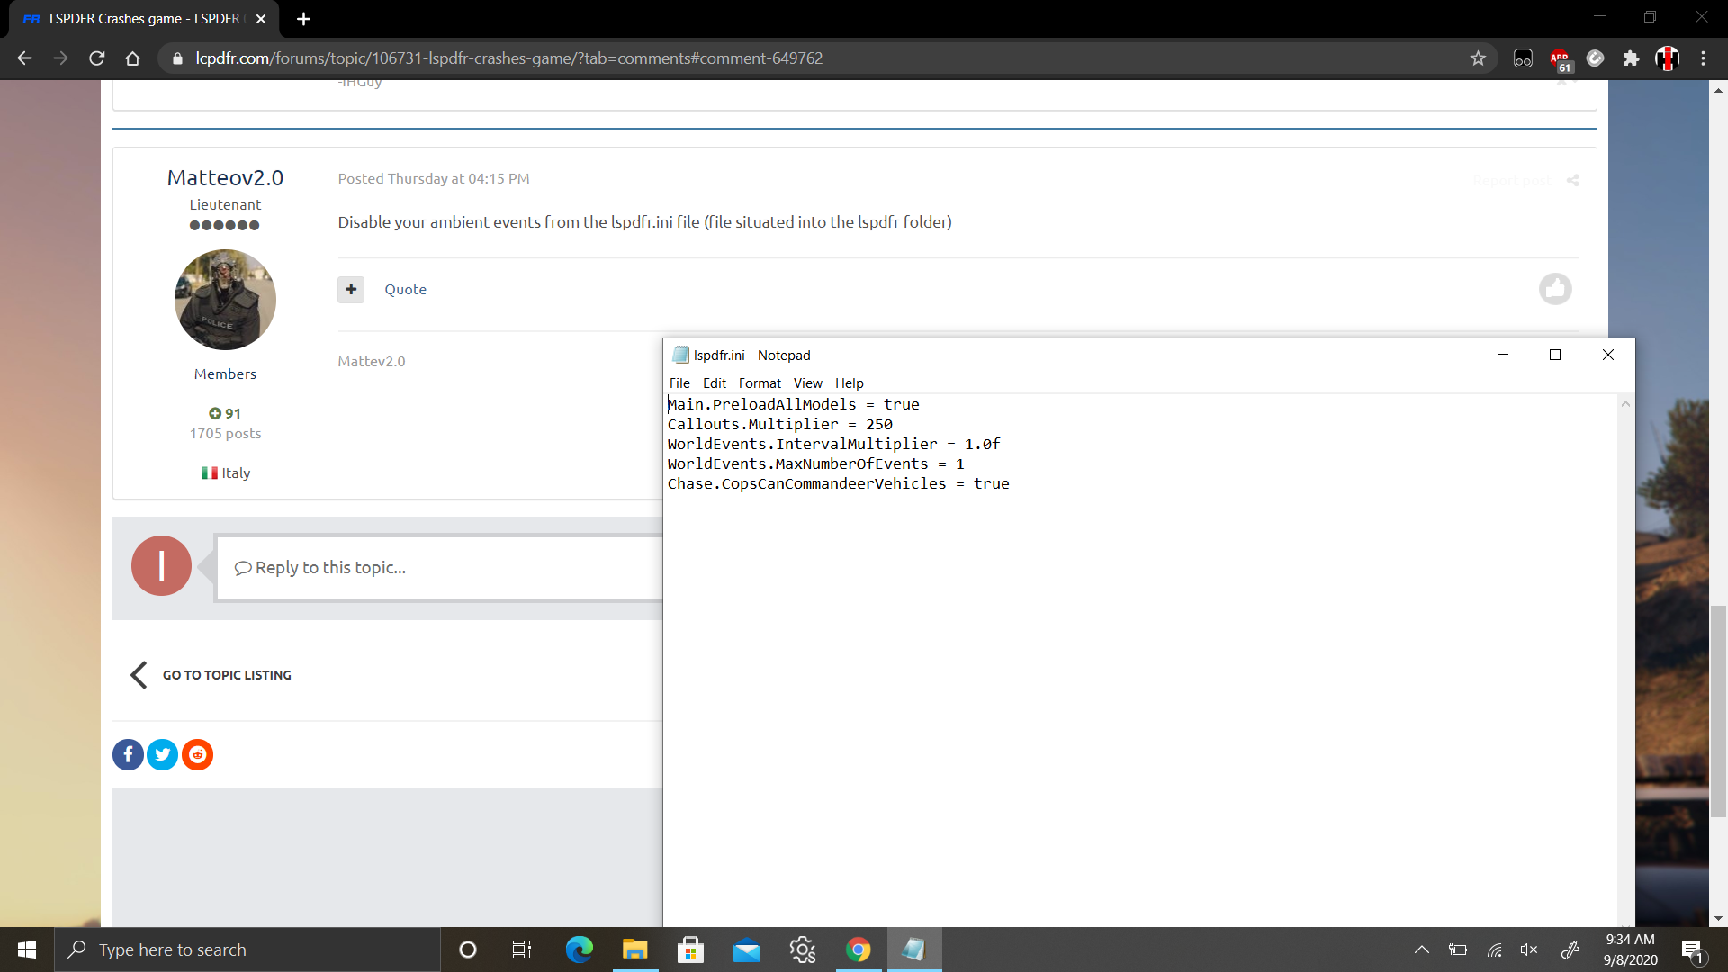This screenshot has height=972, width=1728.
Task: Share topic on Facebook icon
Action: tap(128, 754)
